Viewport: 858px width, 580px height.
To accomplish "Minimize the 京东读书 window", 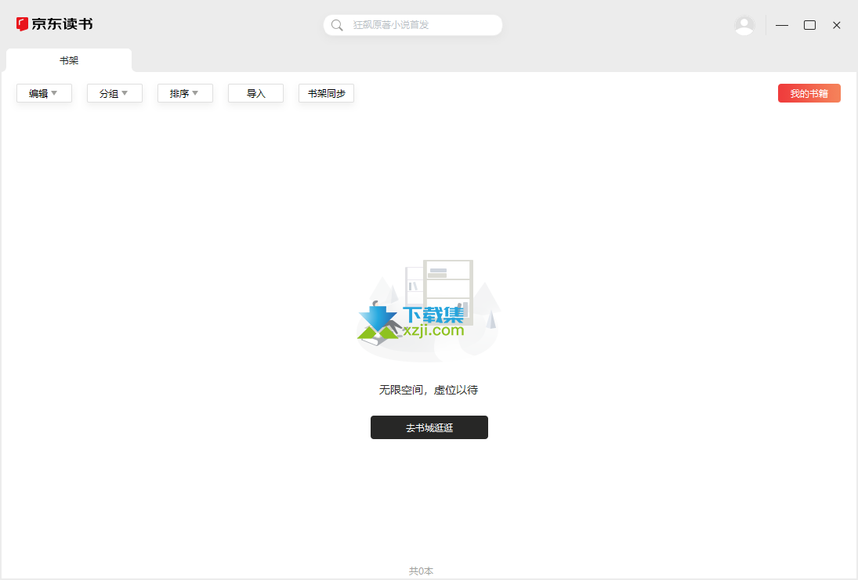I will (x=782, y=25).
